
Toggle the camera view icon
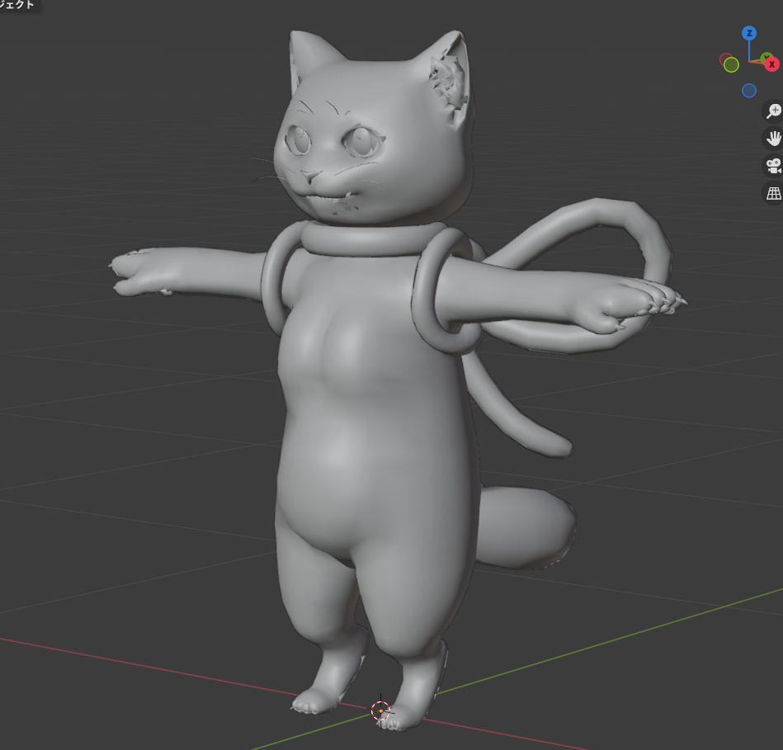(773, 166)
